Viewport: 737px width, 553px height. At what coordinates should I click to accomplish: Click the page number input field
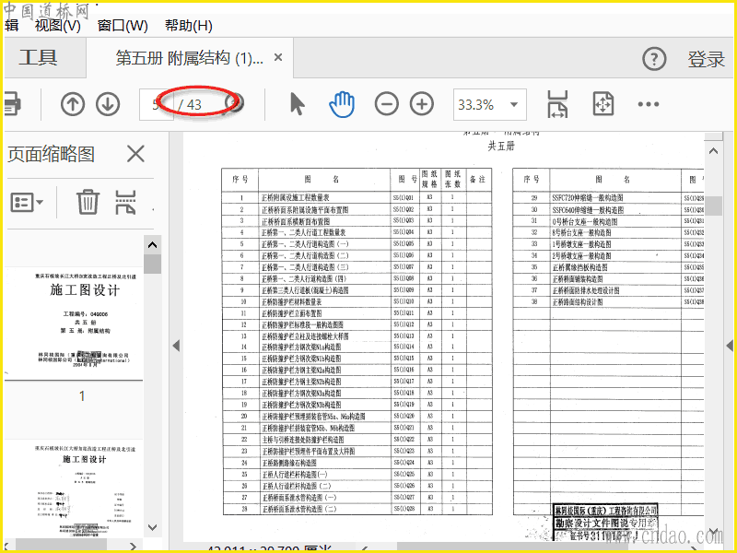[x=157, y=104]
